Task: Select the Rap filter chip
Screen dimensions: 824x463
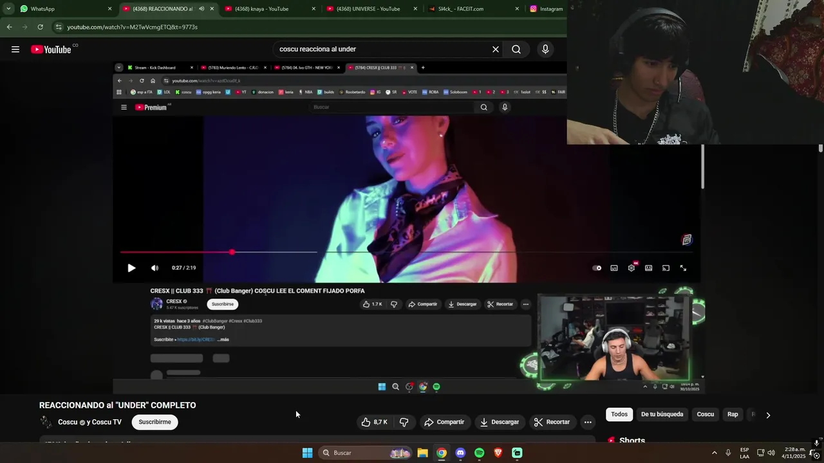Action: (x=733, y=414)
